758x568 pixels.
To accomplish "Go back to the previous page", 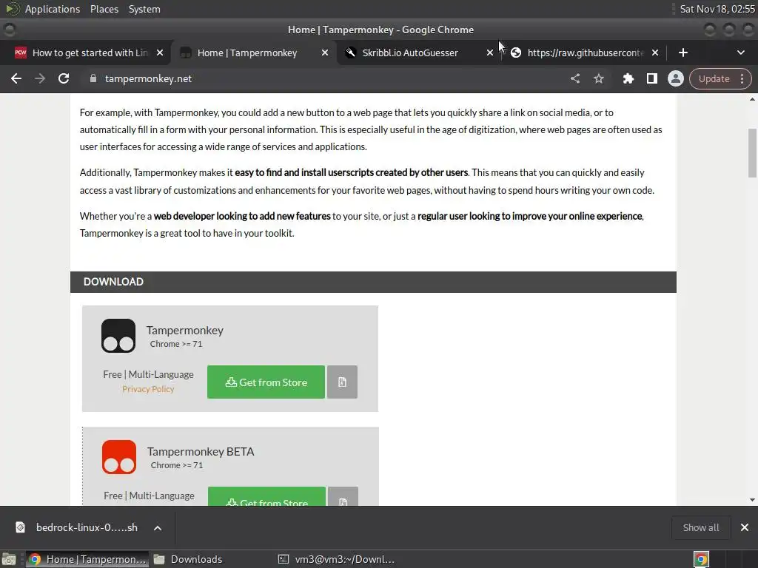I will [16, 78].
